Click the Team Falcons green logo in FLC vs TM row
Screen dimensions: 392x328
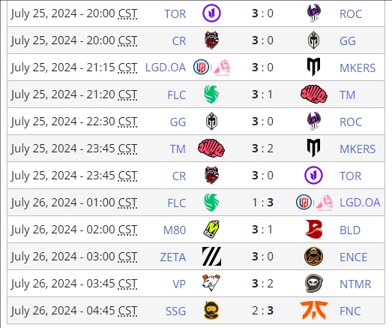point(211,94)
